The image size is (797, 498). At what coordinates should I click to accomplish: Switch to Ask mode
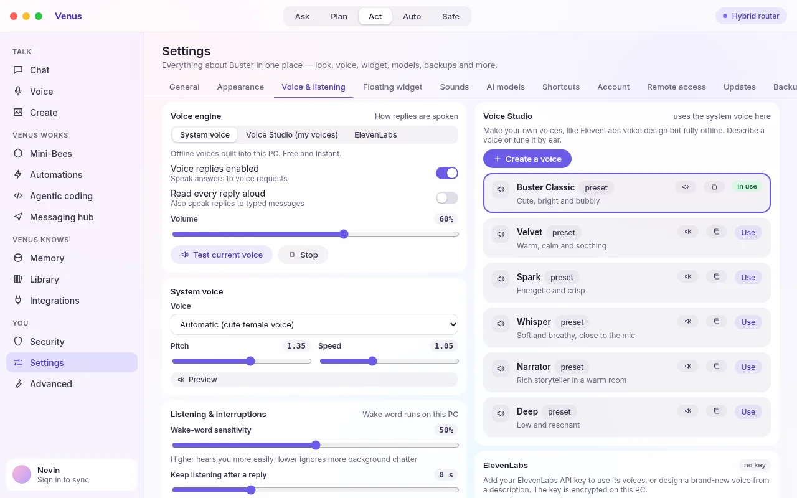302,16
